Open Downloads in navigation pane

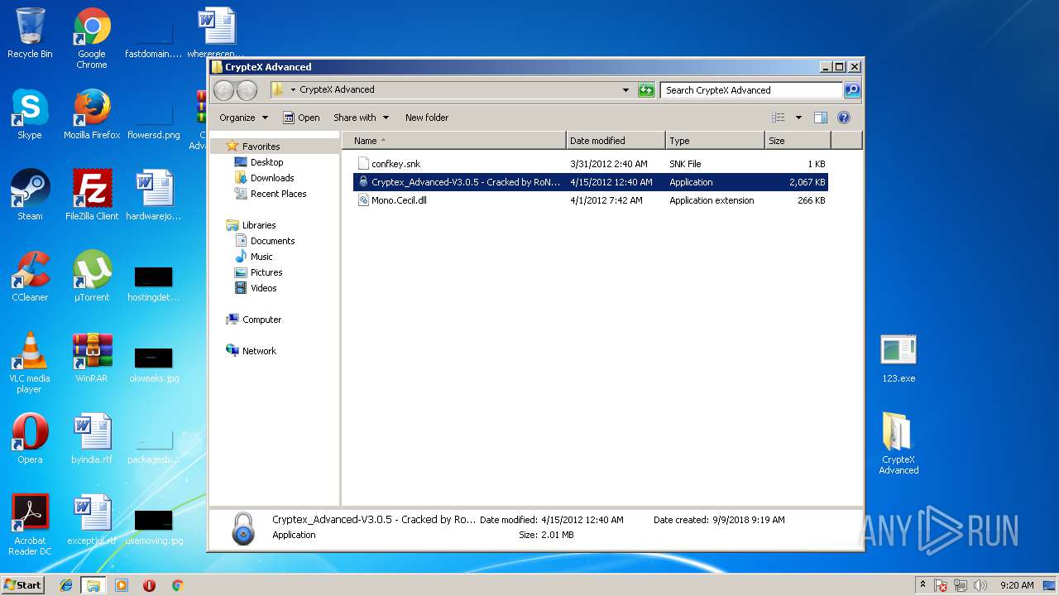(x=272, y=178)
